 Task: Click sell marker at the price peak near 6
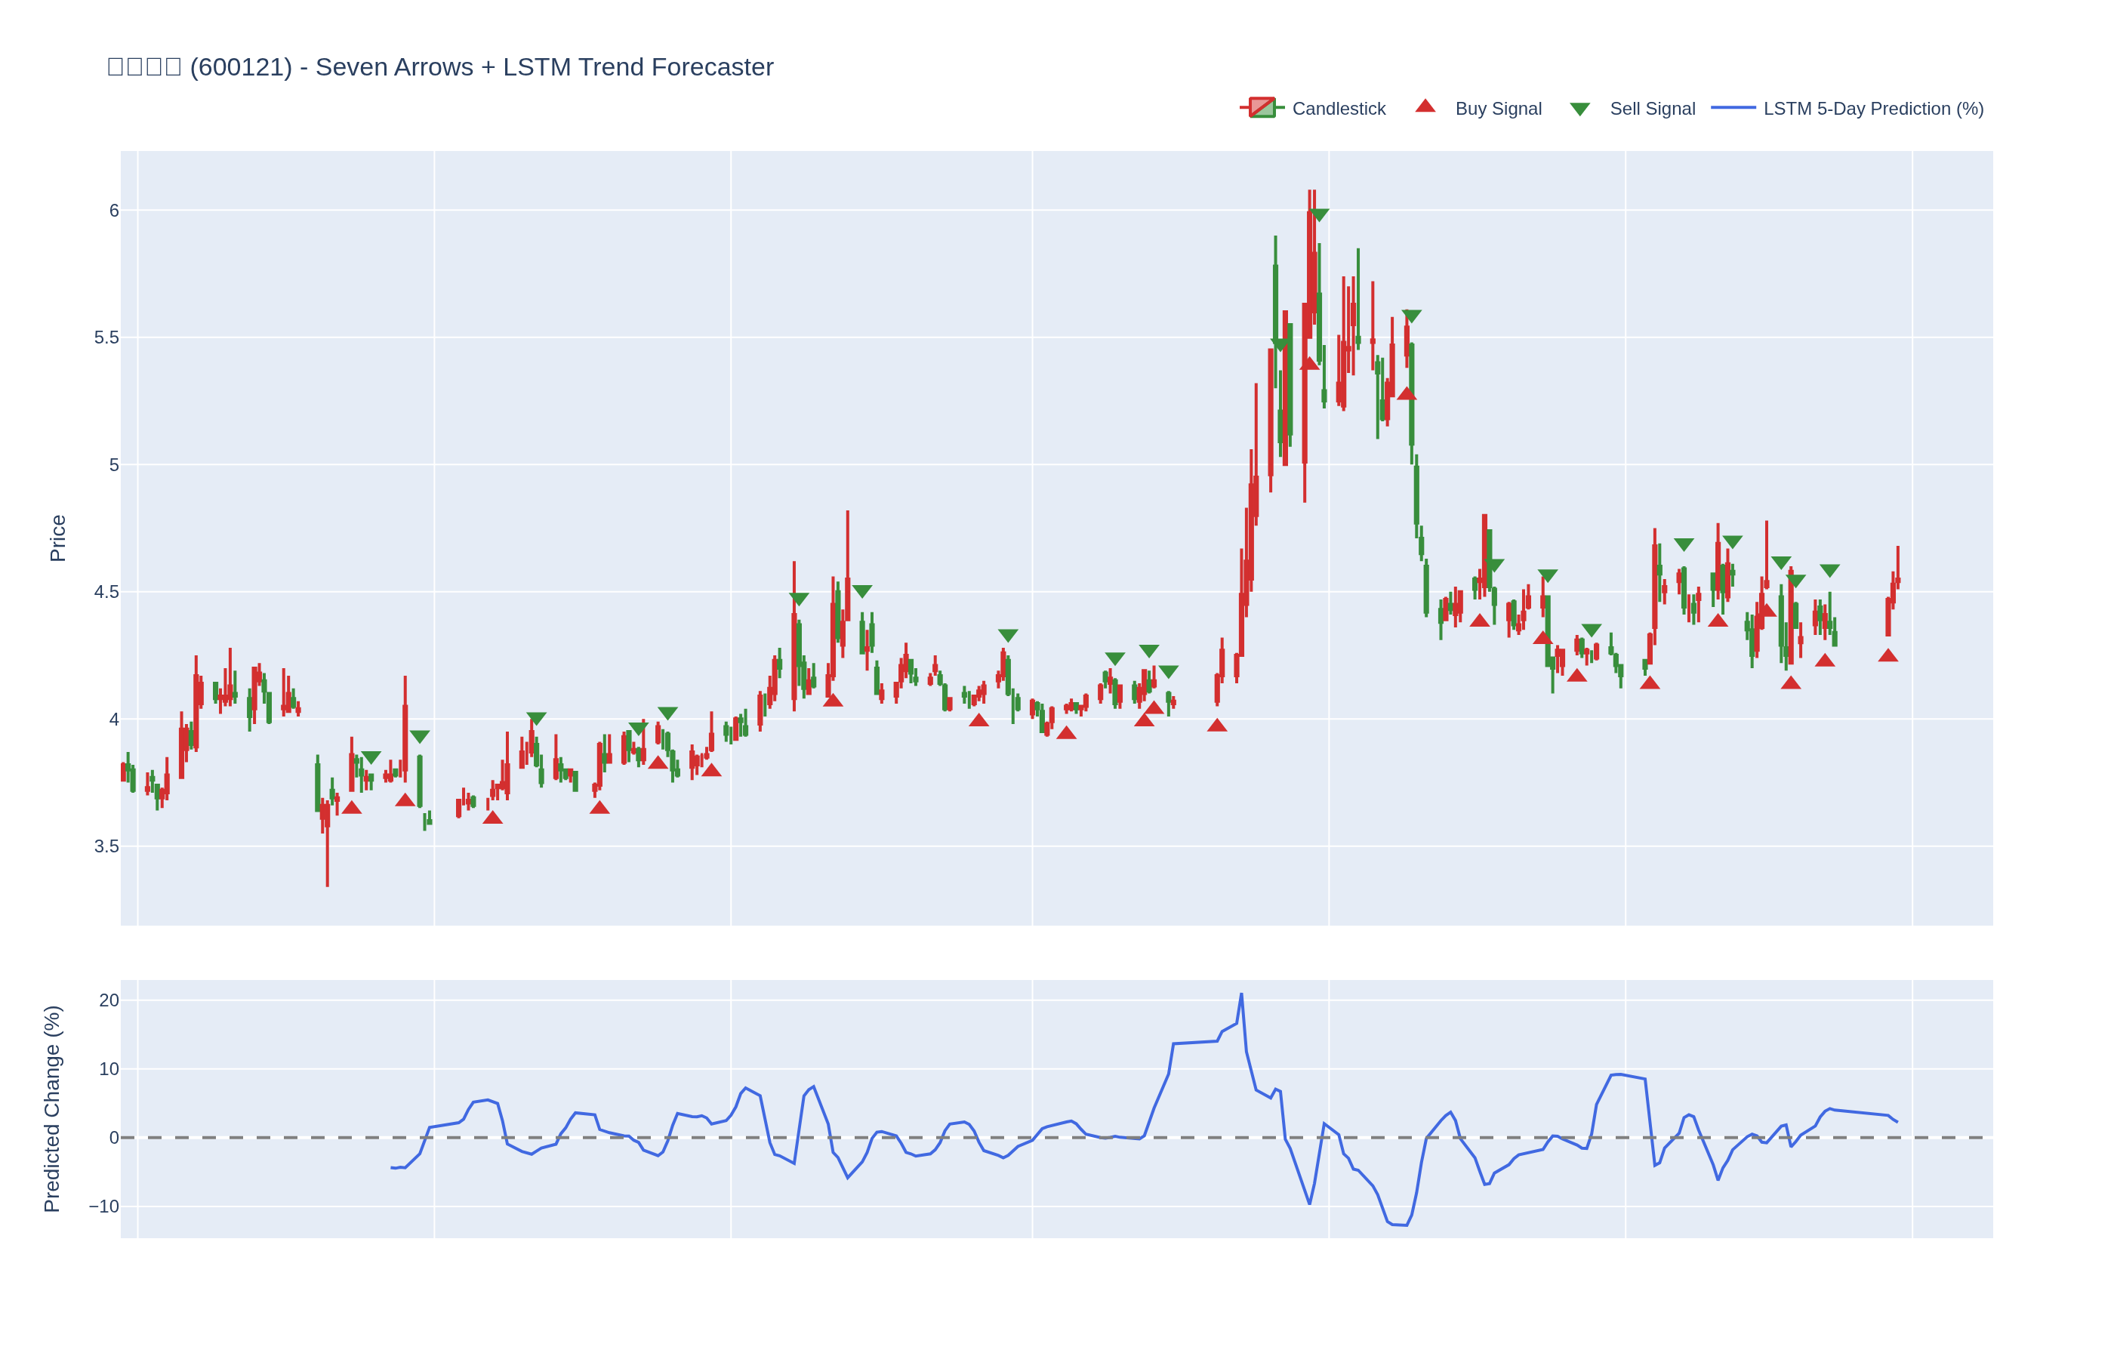pyautogui.click(x=1319, y=214)
